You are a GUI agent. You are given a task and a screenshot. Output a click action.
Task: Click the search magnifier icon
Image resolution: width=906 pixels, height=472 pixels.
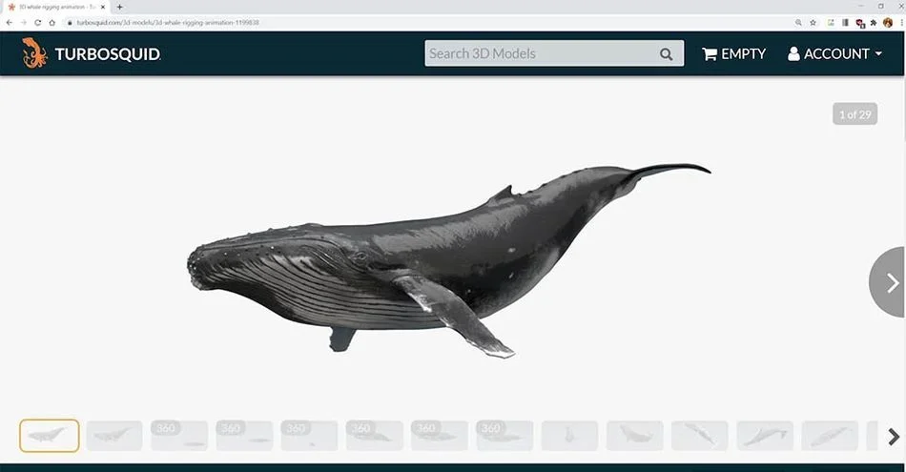(x=667, y=53)
